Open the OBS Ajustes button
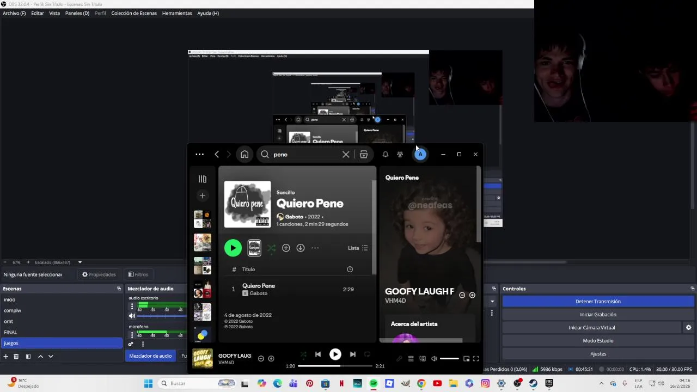Screen dimensions: 697x392 pyautogui.click(x=598, y=354)
